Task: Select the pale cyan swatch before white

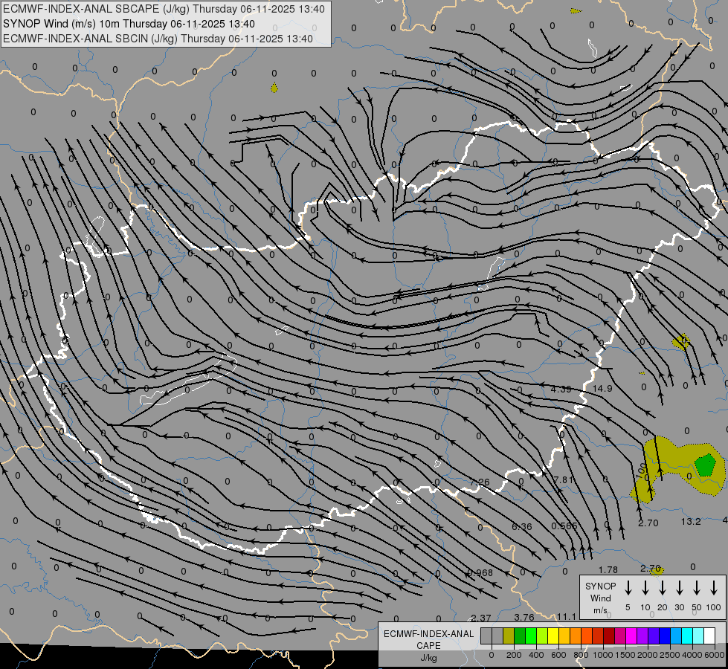Action: 698,636
